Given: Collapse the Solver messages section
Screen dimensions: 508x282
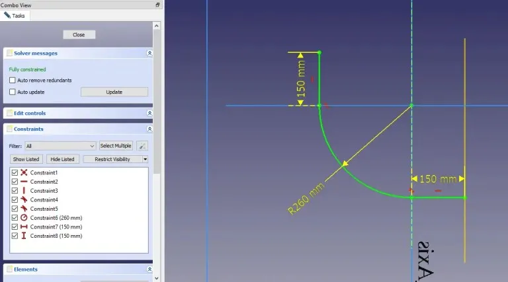Looking at the screenshot, I should [149, 53].
